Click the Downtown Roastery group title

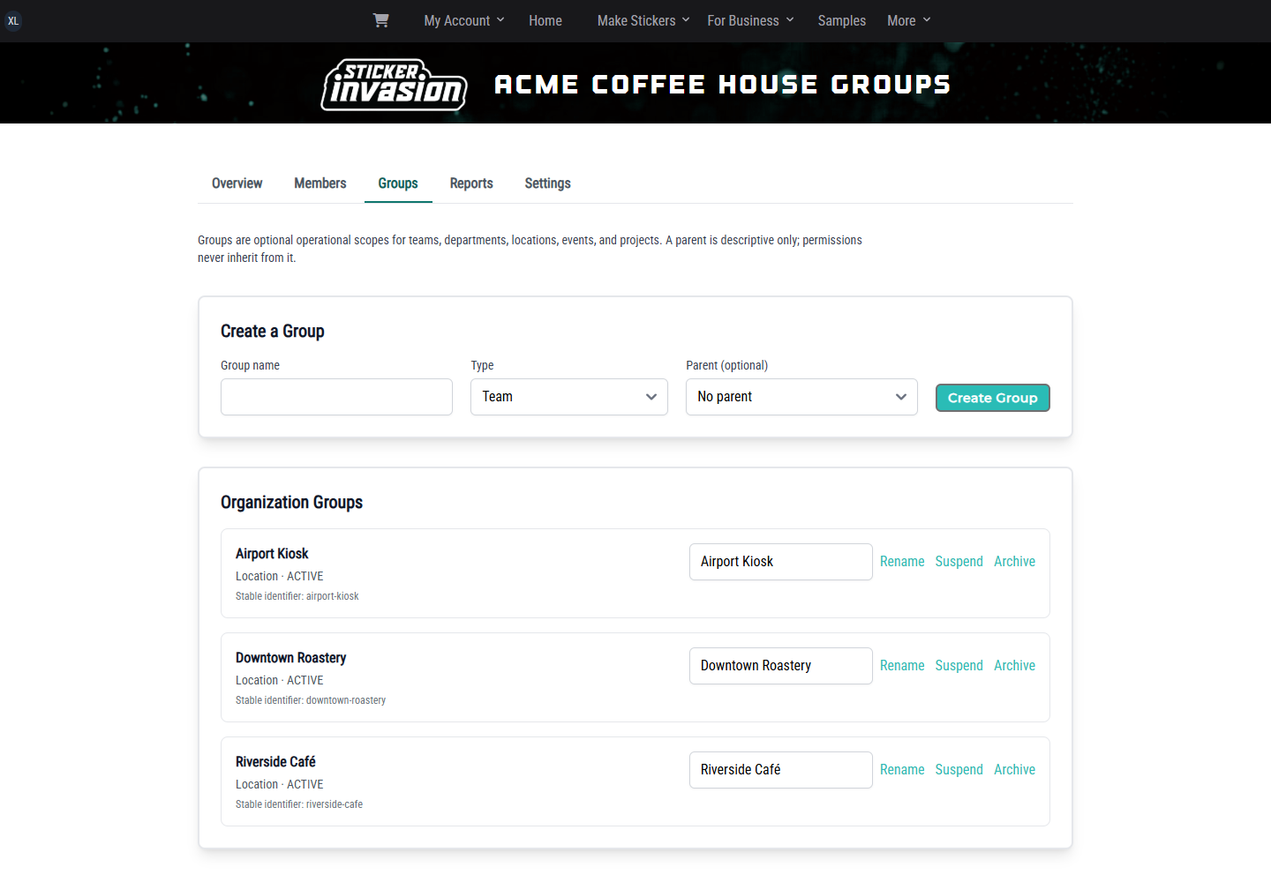pos(290,658)
